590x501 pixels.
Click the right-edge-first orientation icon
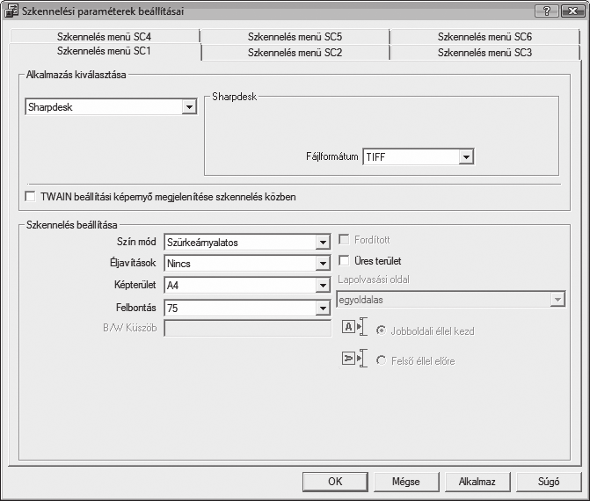(354, 327)
